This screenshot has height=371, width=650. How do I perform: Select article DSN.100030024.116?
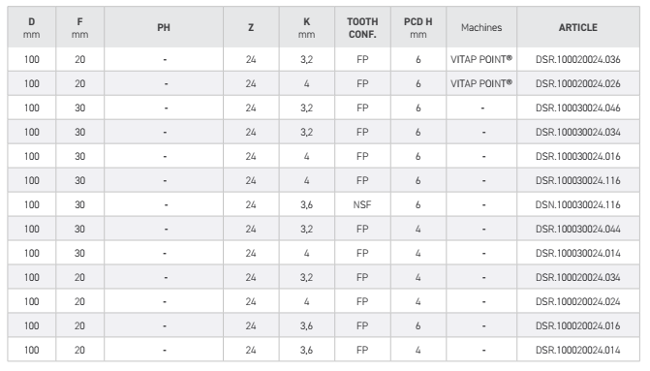click(578, 204)
